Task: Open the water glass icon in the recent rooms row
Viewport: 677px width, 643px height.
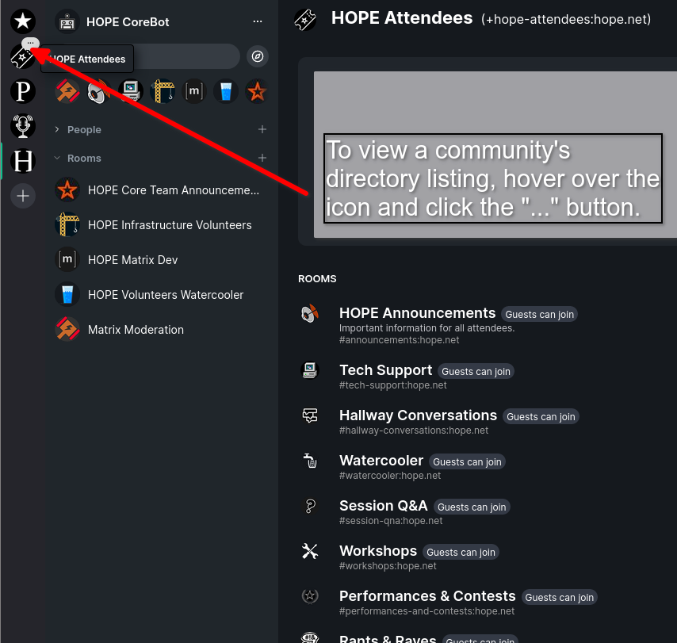Action: click(226, 92)
